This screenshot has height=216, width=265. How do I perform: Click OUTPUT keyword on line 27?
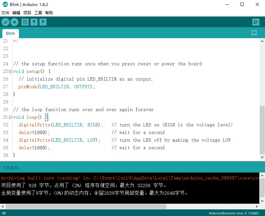82,87
